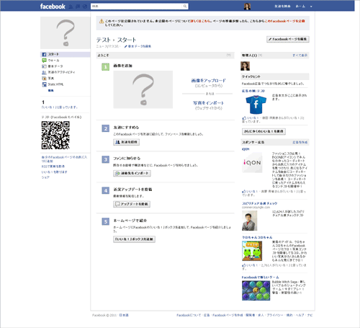Click the 写真をインポート link
Viewport: 360px width, 328px height.
208,103
